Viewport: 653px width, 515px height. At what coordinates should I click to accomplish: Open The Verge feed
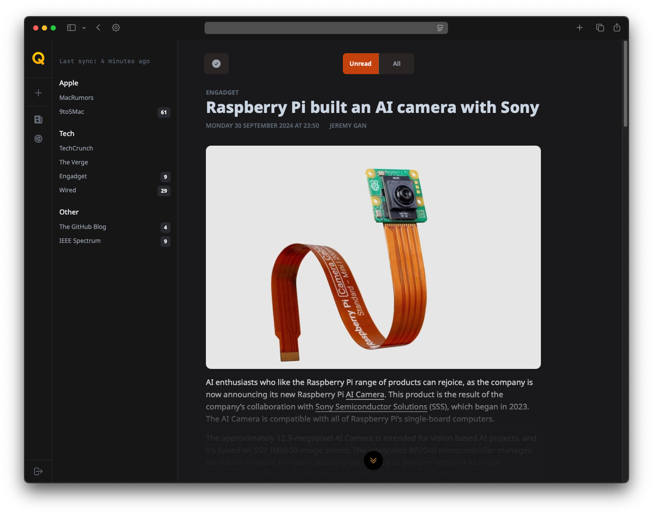(74, 162)
